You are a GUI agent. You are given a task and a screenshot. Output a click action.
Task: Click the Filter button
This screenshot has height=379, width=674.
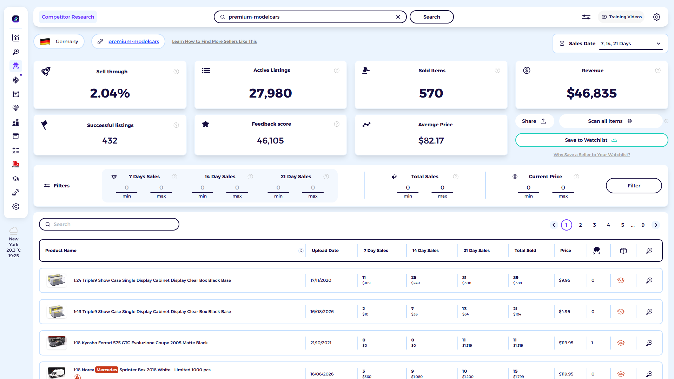tap(634, 186)
